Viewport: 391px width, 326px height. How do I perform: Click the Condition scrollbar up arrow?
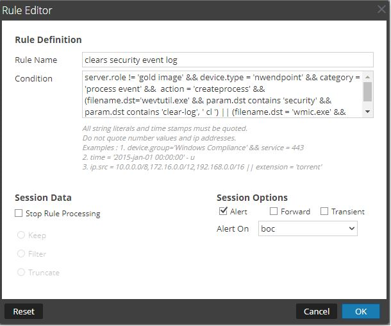coord(367,76)
